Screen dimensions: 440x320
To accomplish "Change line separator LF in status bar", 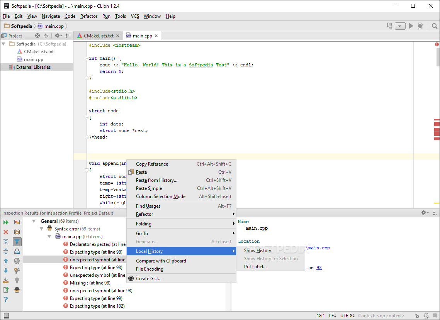I will [x=333, y=316].
